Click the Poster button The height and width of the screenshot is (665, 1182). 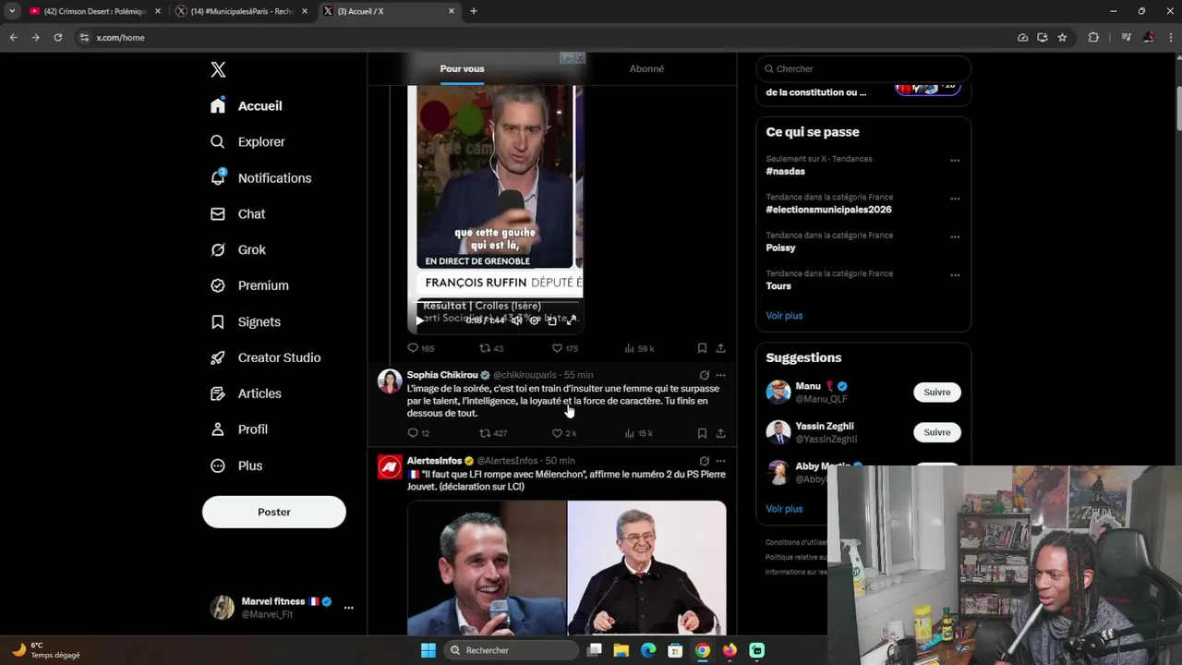[274, 512]
